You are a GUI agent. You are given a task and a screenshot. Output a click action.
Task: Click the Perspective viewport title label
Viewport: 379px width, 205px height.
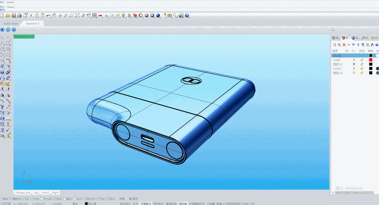coord(23,37)
